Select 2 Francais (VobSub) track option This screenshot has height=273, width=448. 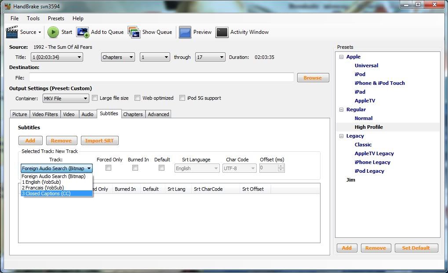pyautogui.click(x=57, y=188)
